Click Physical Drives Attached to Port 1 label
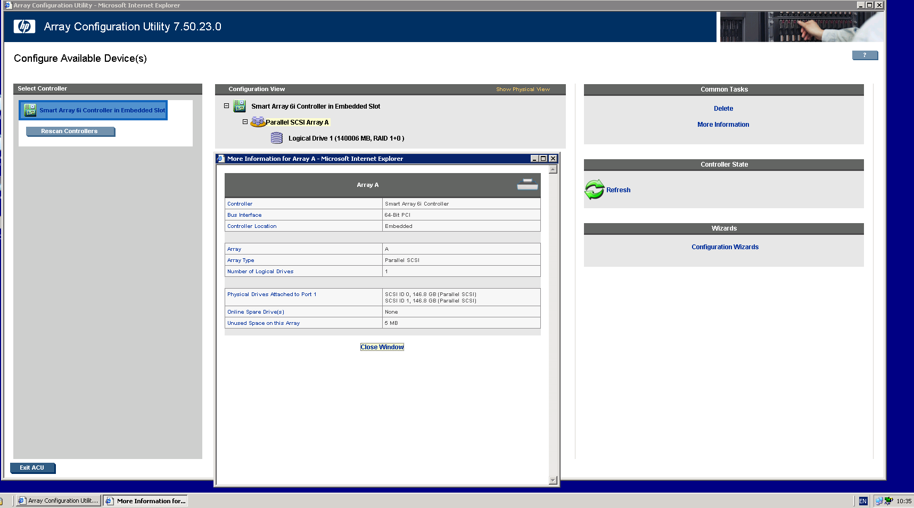Screen dimensions: 914x508 271,294
